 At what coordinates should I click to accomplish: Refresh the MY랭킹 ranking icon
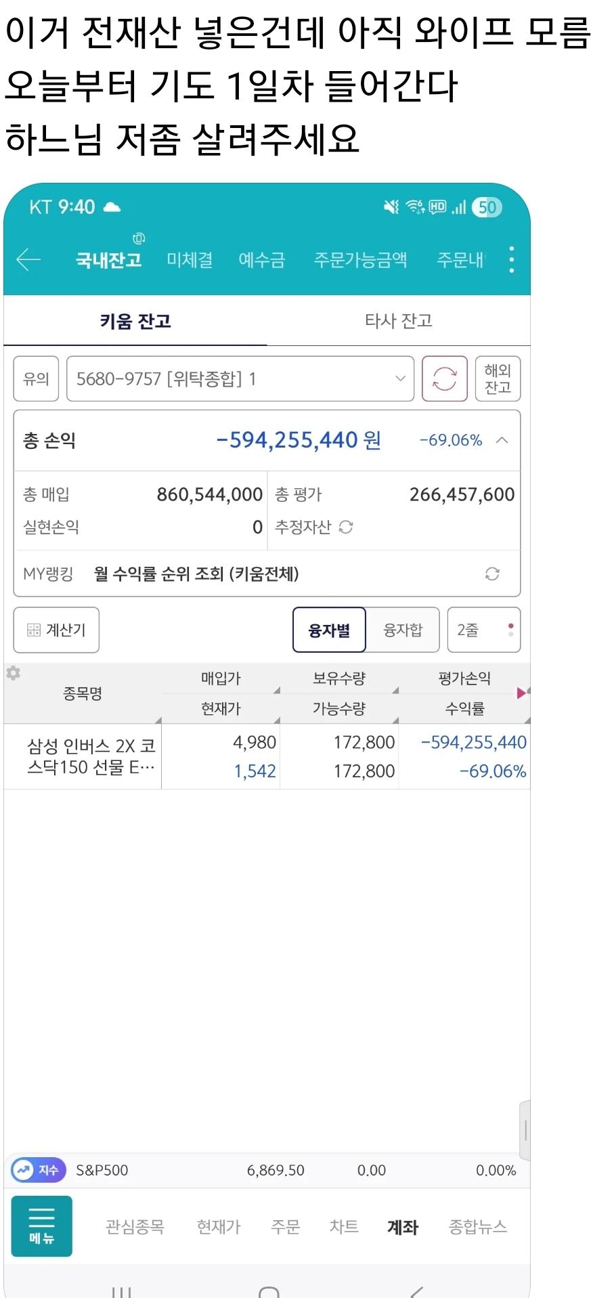click(492, 574)
